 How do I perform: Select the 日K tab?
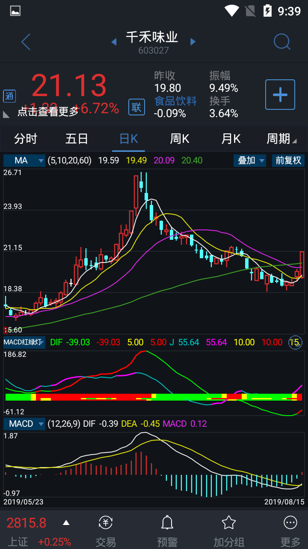click(x=128, y=139)
